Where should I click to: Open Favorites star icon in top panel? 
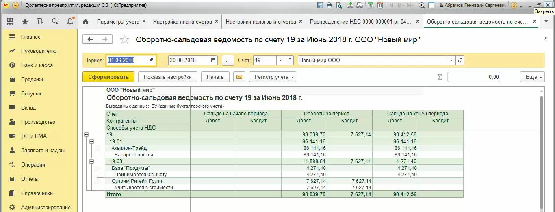point(25,22)
